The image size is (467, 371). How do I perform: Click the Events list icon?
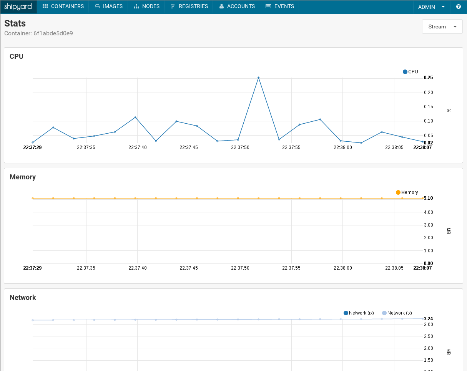tap(268, 7)
